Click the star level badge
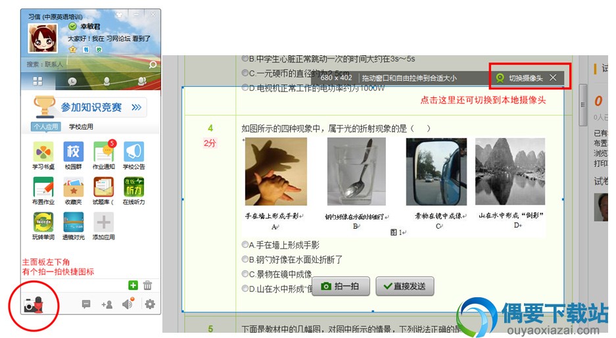Image resolution: width=616 pixels, height=338 pixels. point(72,49)
